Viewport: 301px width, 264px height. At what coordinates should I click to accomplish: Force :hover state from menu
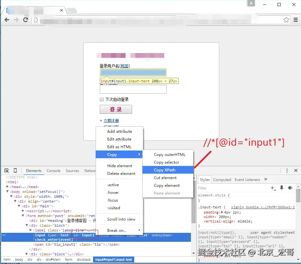tap(119, 192)
